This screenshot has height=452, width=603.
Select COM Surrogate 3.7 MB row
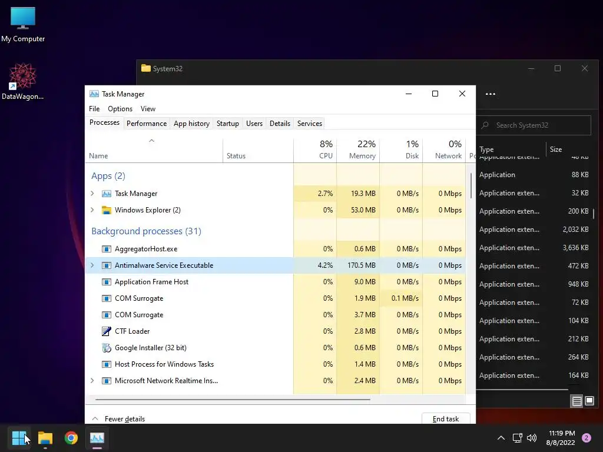pos(276,315)
